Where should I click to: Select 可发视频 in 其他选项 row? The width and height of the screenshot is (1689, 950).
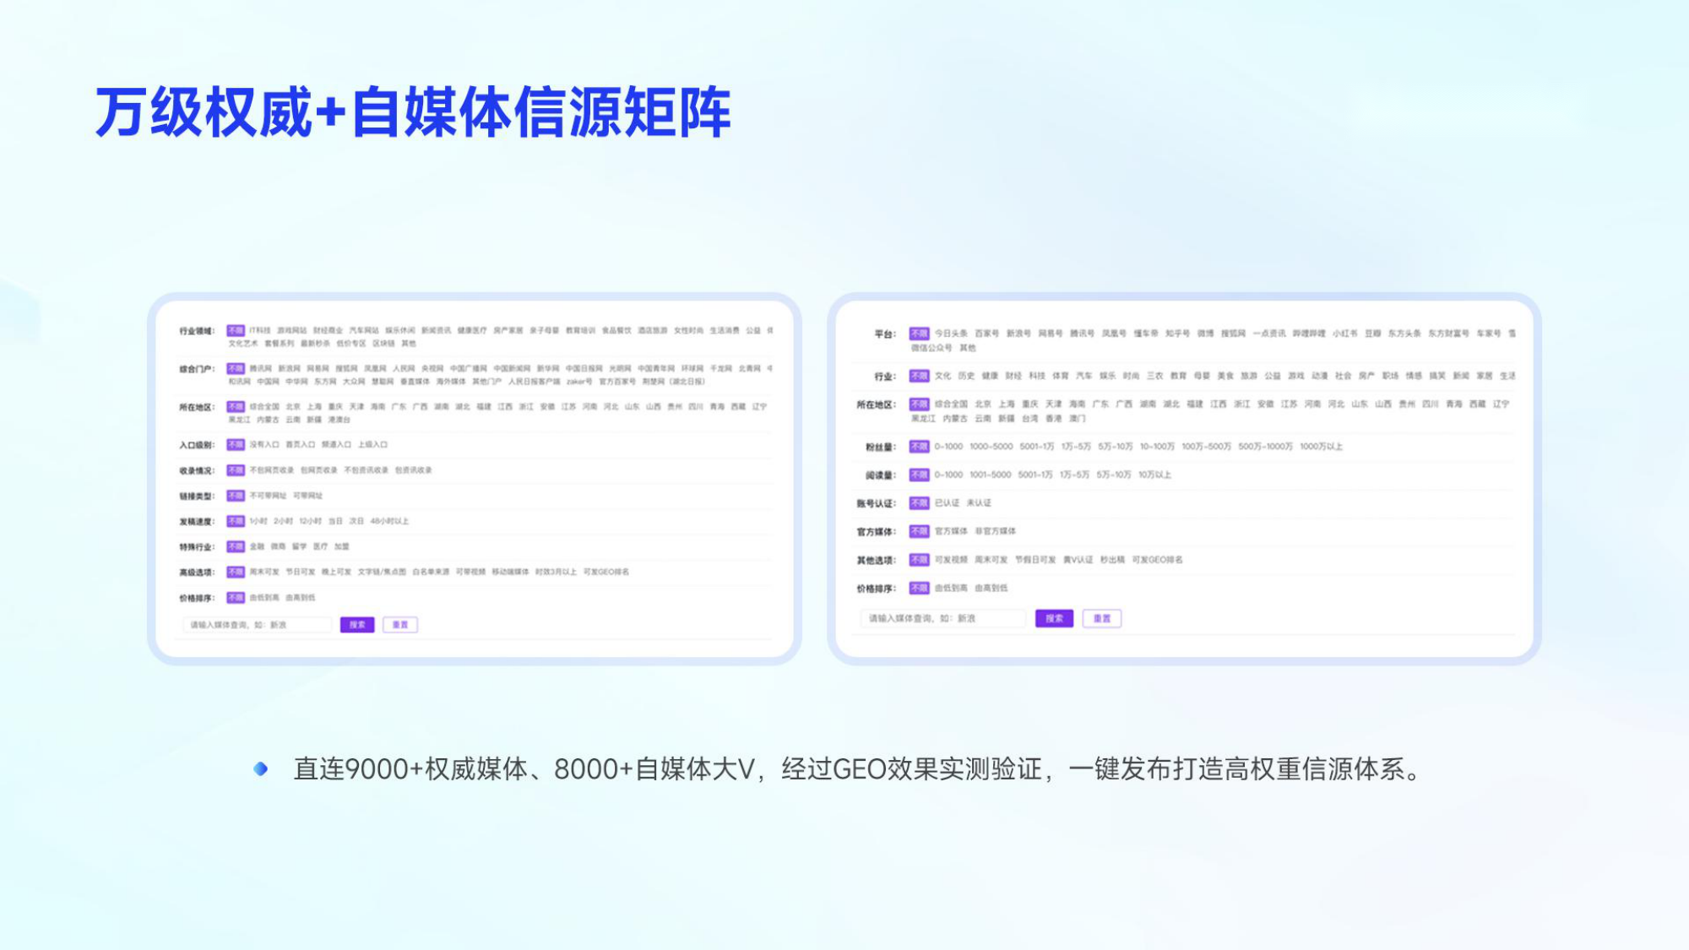(x=951, y=560)
